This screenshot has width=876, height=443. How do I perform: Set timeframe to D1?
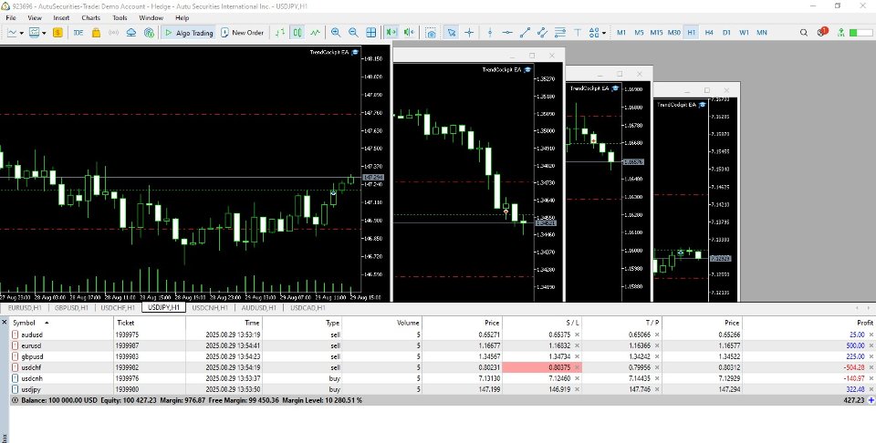pyautogui.click(x=726, y=33)
